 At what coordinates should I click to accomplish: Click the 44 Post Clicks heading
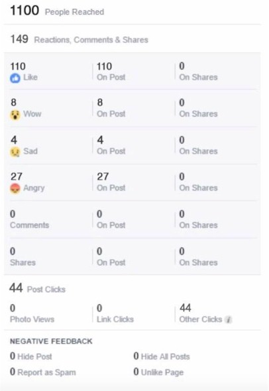[37, 288]
